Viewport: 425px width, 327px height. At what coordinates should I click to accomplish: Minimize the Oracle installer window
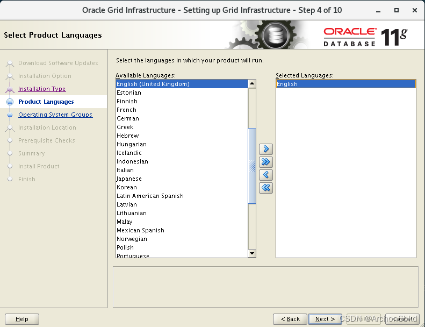[378, 11]
